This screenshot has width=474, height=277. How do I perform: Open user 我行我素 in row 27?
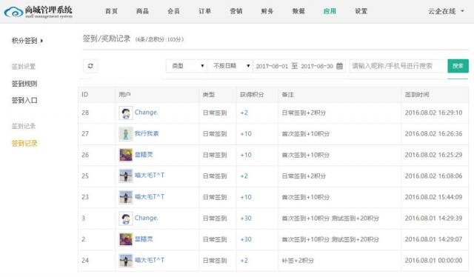coord(147,133)
